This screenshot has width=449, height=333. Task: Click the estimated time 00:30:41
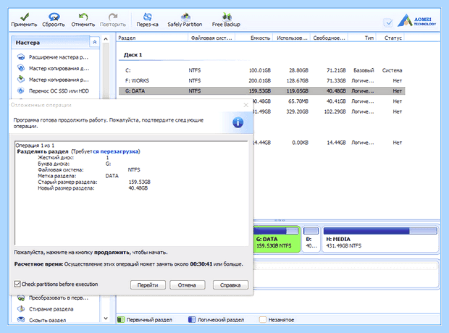click(201, 264)
